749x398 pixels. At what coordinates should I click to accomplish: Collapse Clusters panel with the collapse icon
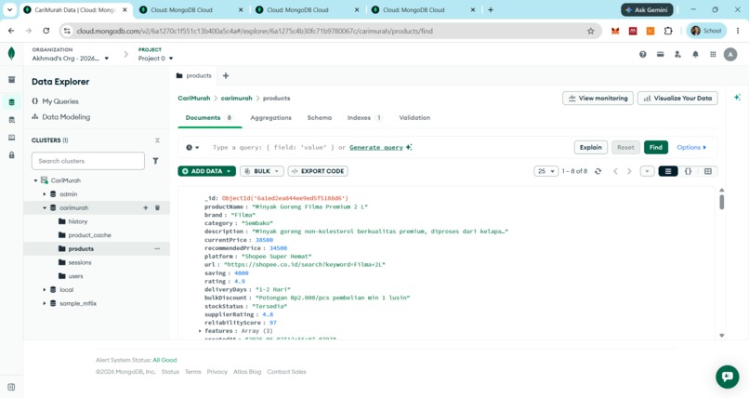tap(157, 140)
